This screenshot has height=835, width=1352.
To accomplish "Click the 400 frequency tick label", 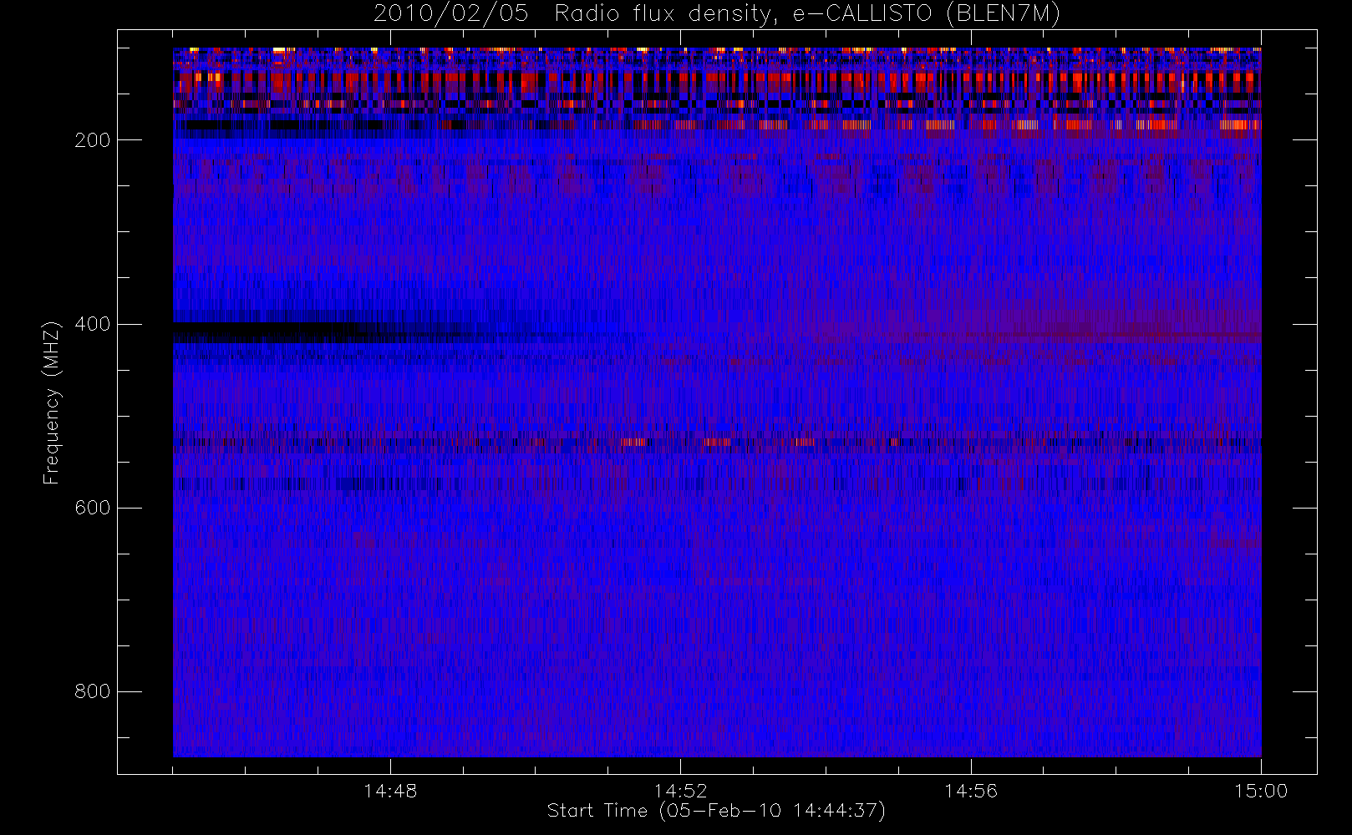I will 92,324.
